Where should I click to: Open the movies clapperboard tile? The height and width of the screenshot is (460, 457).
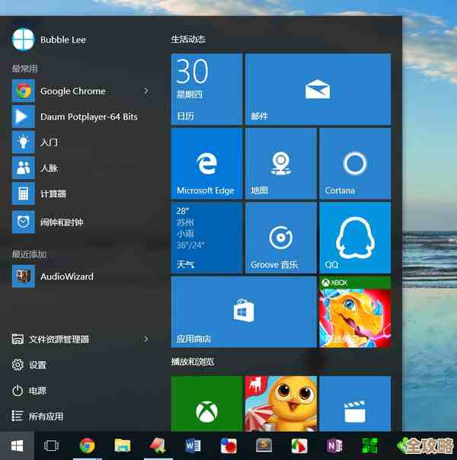(x=355, y=404)
